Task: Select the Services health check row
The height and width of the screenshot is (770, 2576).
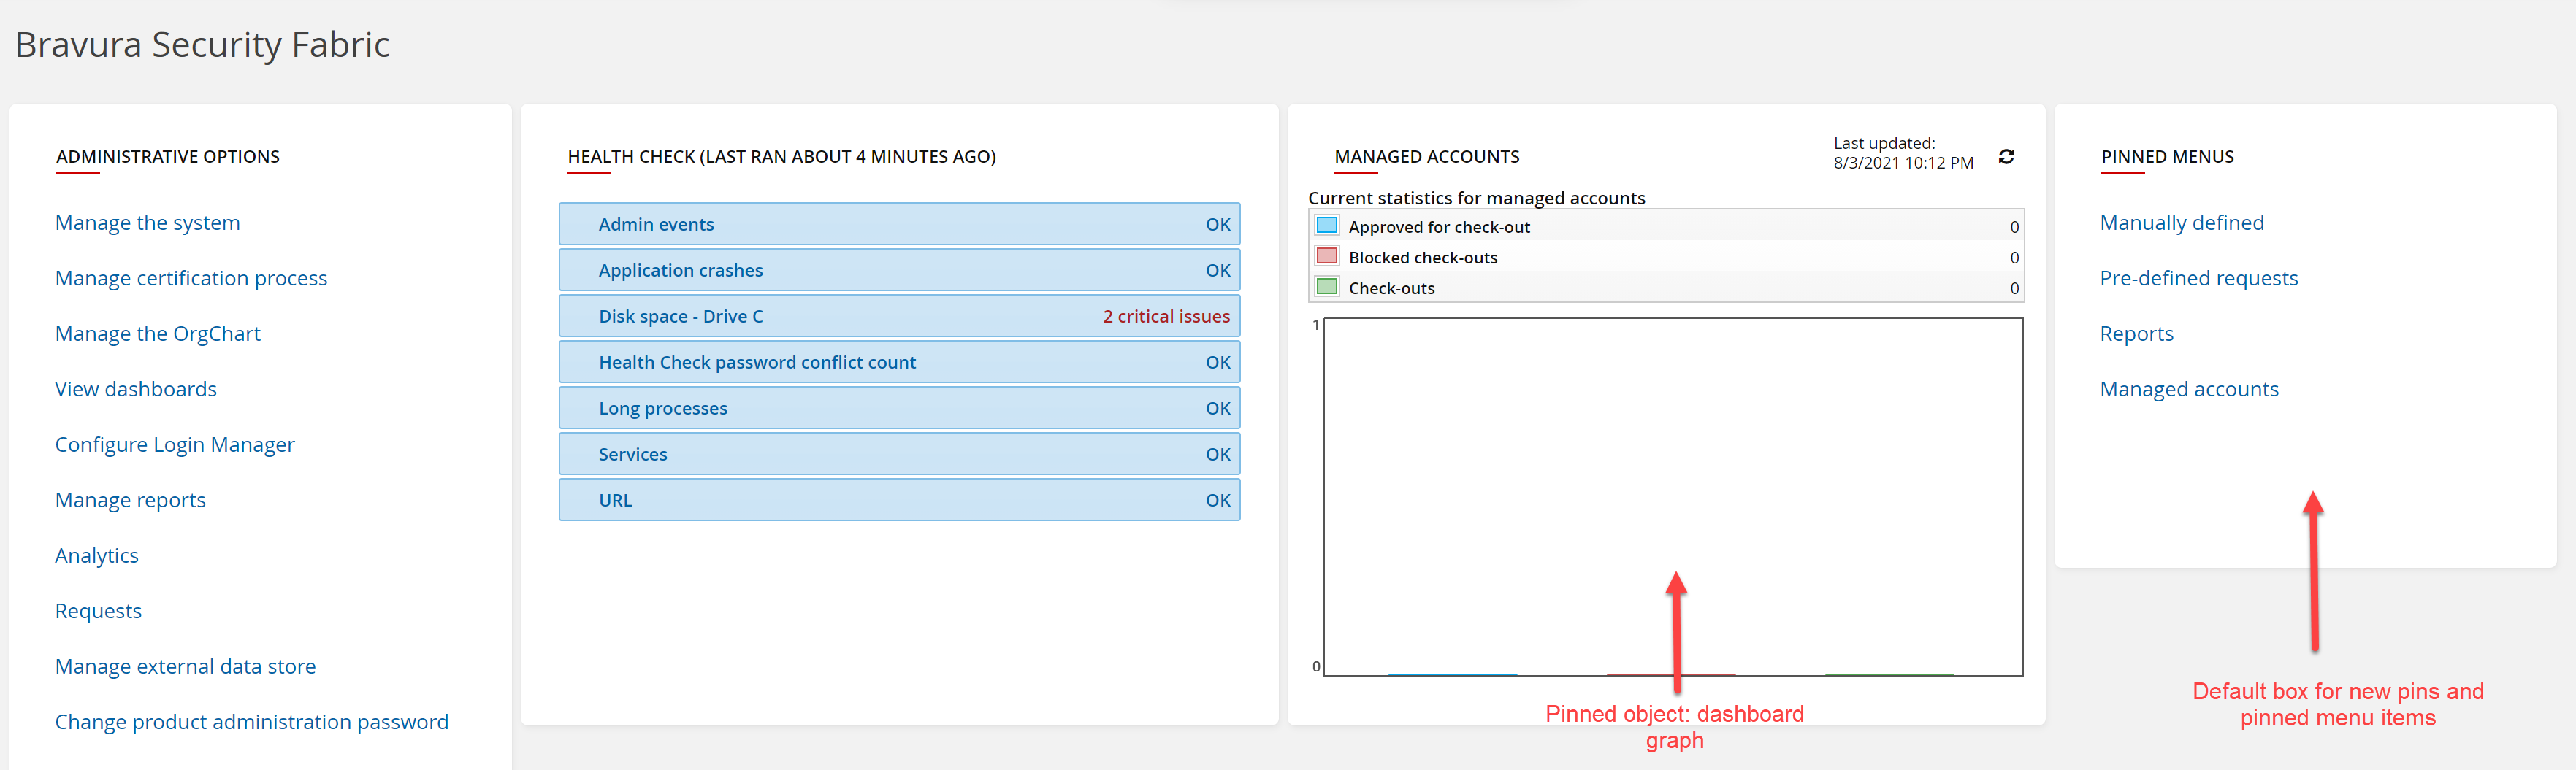Action: click(x=898, y=455)
